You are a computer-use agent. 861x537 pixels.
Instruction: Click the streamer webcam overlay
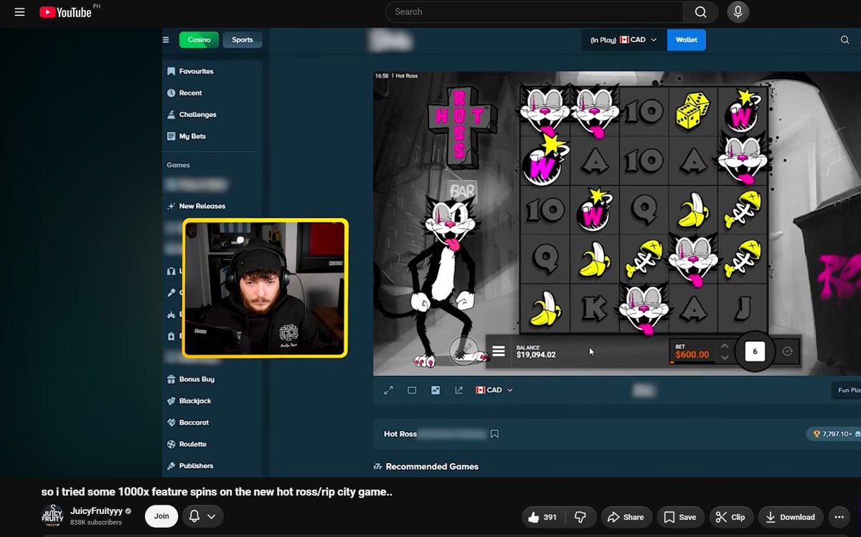(x=265, y=288)
